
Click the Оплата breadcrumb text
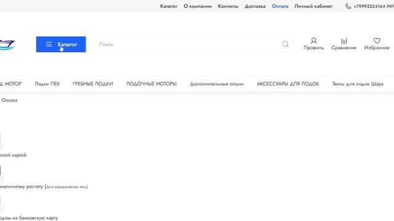(9, 100)
